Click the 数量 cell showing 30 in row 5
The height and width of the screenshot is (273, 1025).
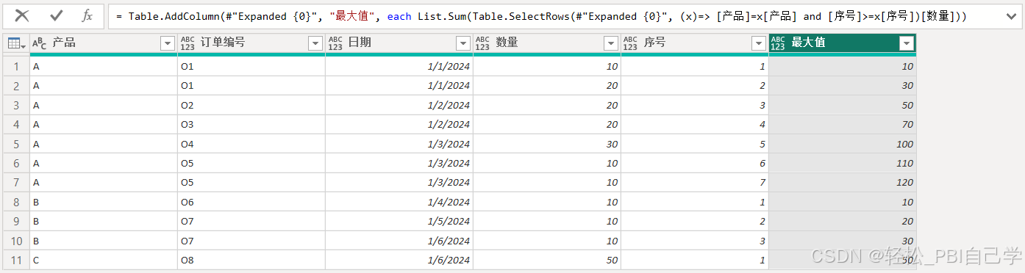pos(547,144)
